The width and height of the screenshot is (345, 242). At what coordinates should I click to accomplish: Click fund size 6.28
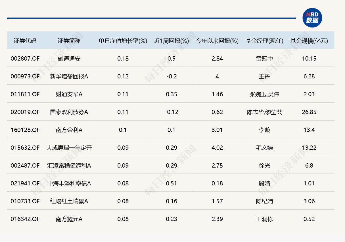309,76
